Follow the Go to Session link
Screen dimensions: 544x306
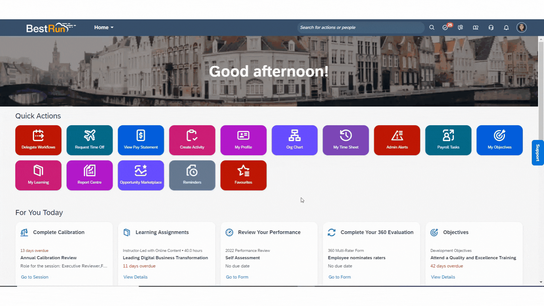[35, 277]
